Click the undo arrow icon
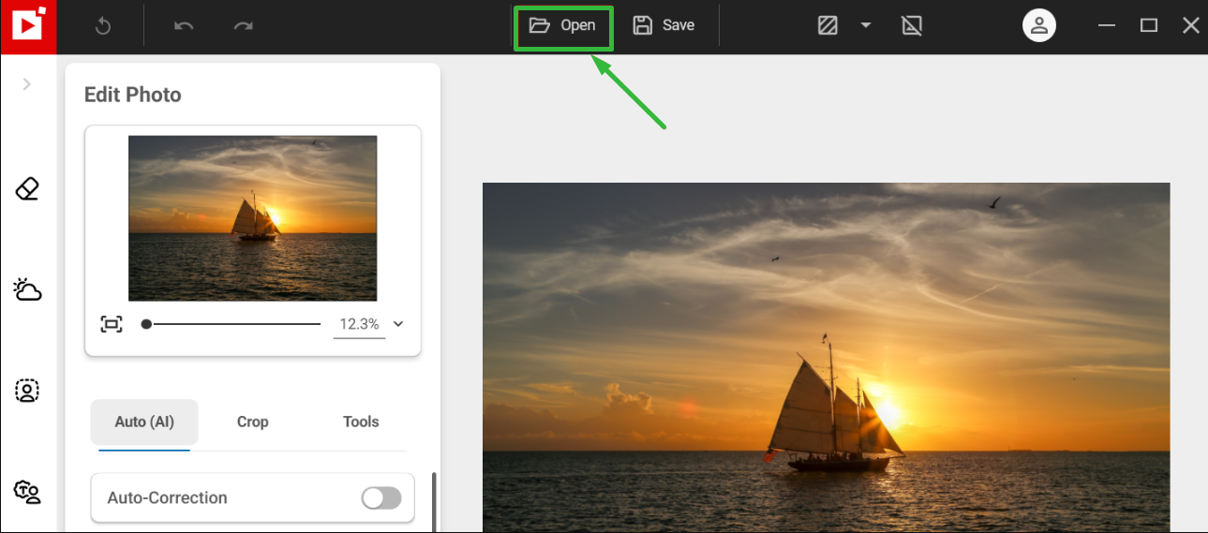1208x533 pixels. point(184,26)
